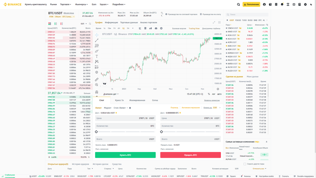Click the buy 'Количество' BTC input field
Screen dimensions: 316x178
pos(125,126)
